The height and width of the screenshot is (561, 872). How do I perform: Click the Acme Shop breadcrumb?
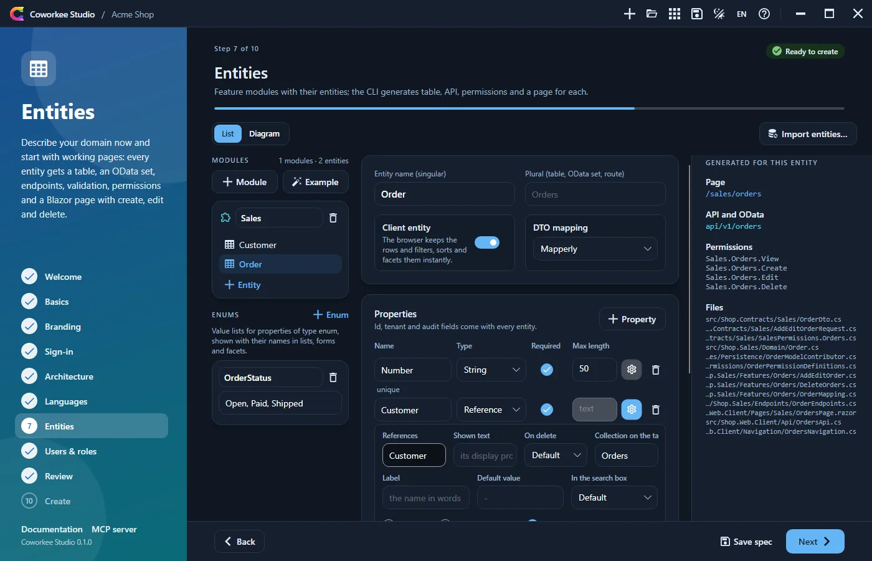133,14
